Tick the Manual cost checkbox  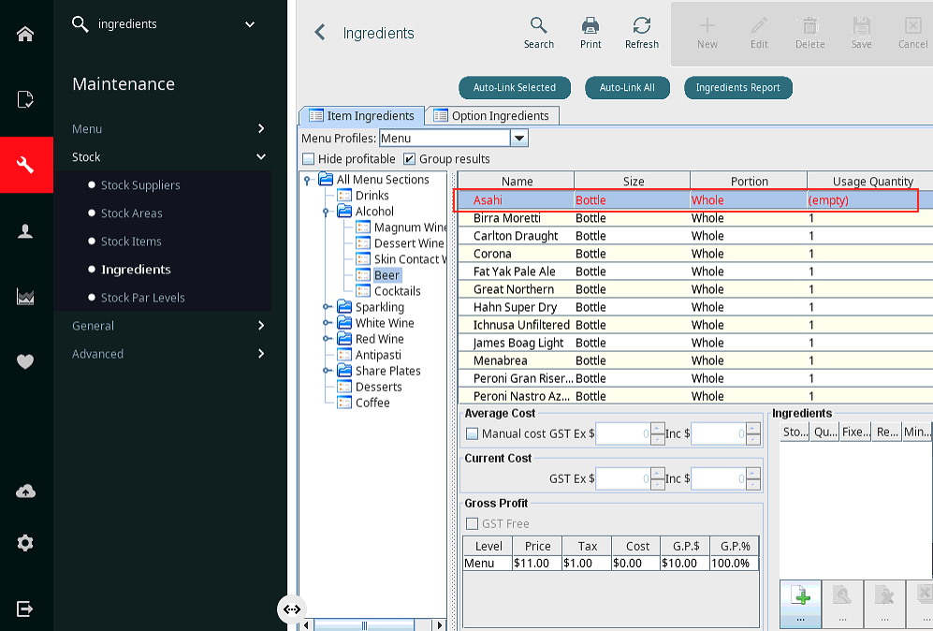[472, 434]
